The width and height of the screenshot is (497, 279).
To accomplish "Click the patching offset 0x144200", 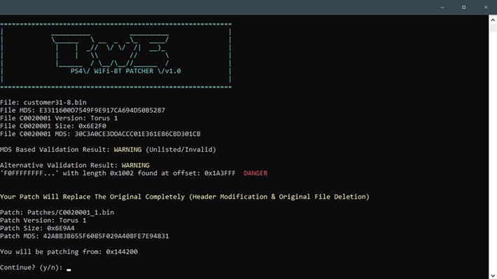I will tap(122, 252).
